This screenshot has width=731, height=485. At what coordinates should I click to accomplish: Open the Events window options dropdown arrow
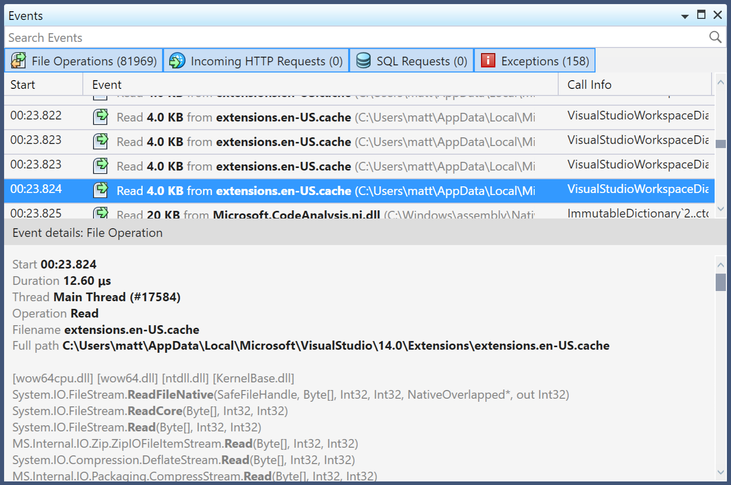coord(685,17)
